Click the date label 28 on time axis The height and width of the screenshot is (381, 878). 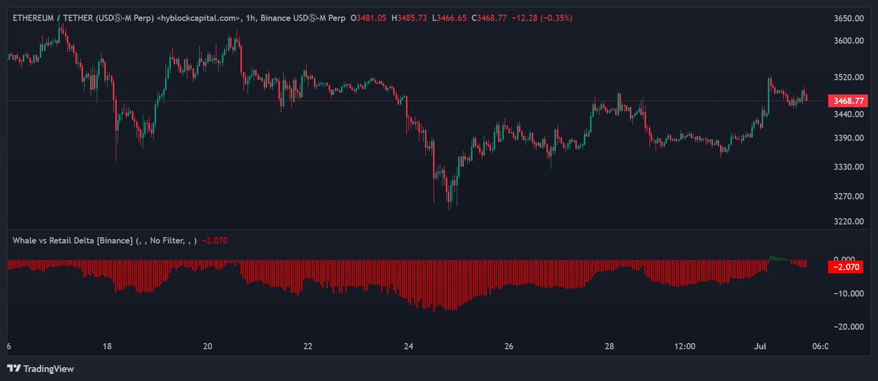609,347
